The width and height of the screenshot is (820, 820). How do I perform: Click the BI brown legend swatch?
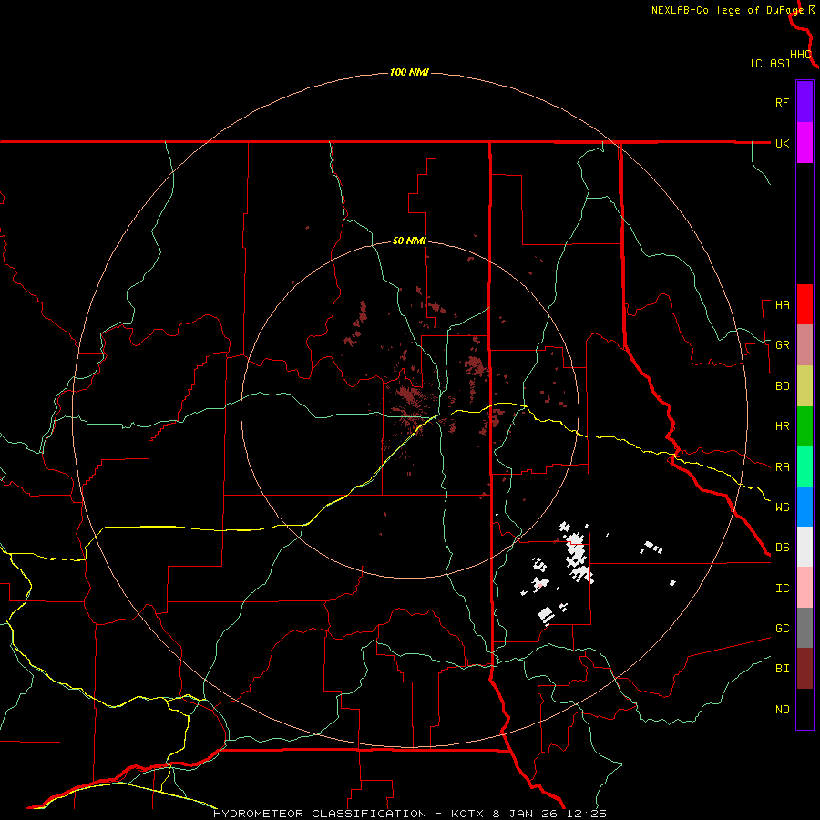[805, 669]
